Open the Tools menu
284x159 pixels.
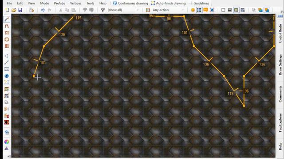click(x=90, y=3)
